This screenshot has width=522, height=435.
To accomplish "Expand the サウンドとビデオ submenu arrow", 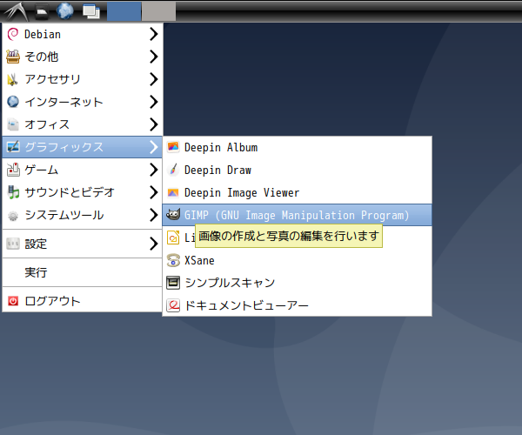I will (153, 192).
